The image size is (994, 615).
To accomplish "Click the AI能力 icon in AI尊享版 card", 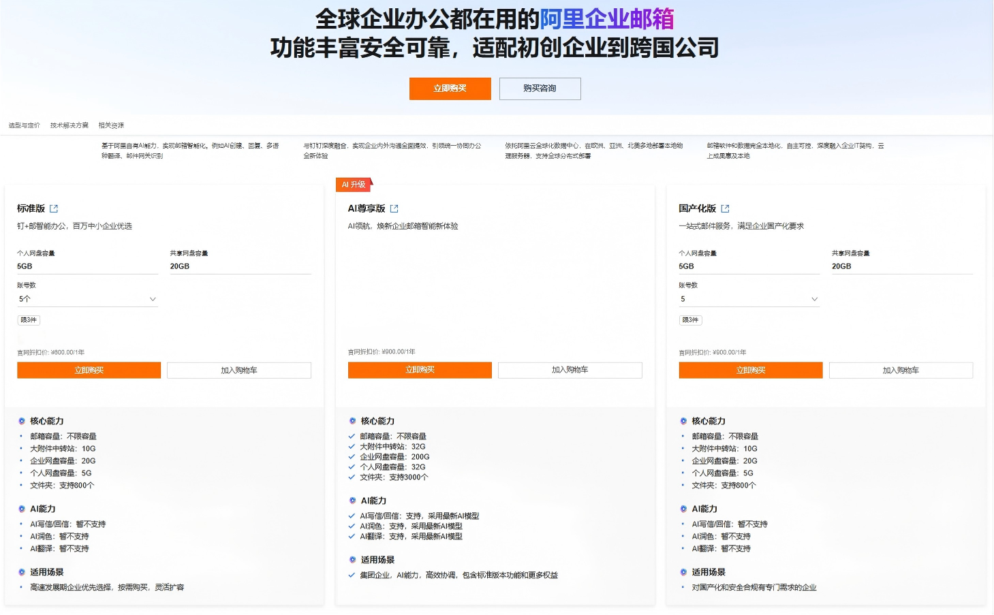I will click(352, 501).
